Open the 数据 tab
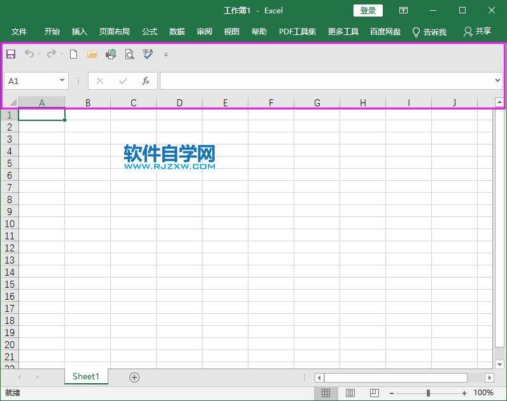Screen dimensions: 507x401 177,32
